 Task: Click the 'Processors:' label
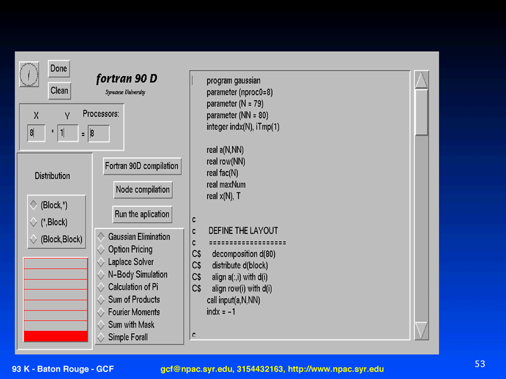(x=101, y=114)
